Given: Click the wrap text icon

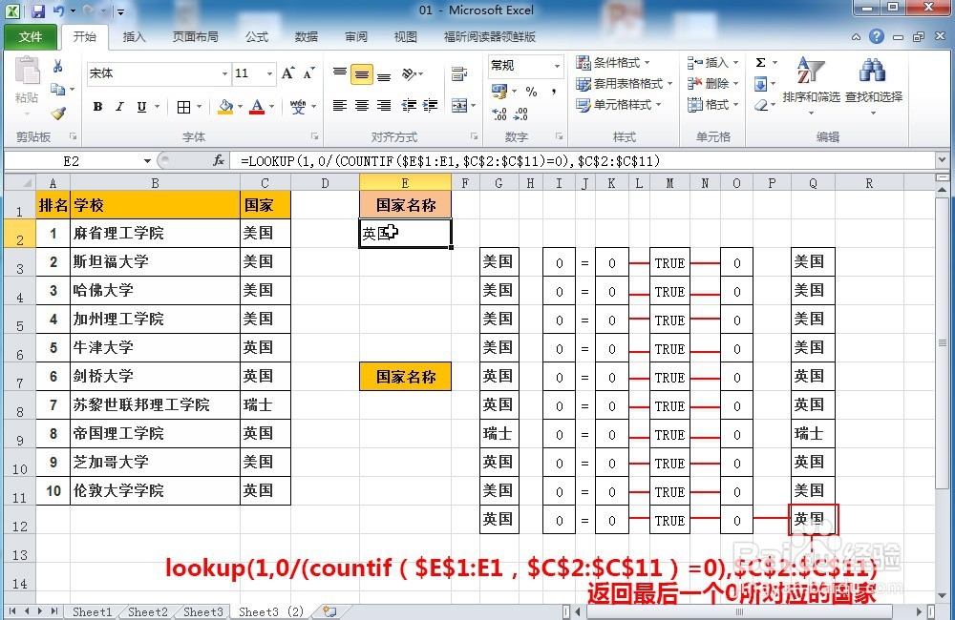Looking at the screenshot, I should (459, 74).
